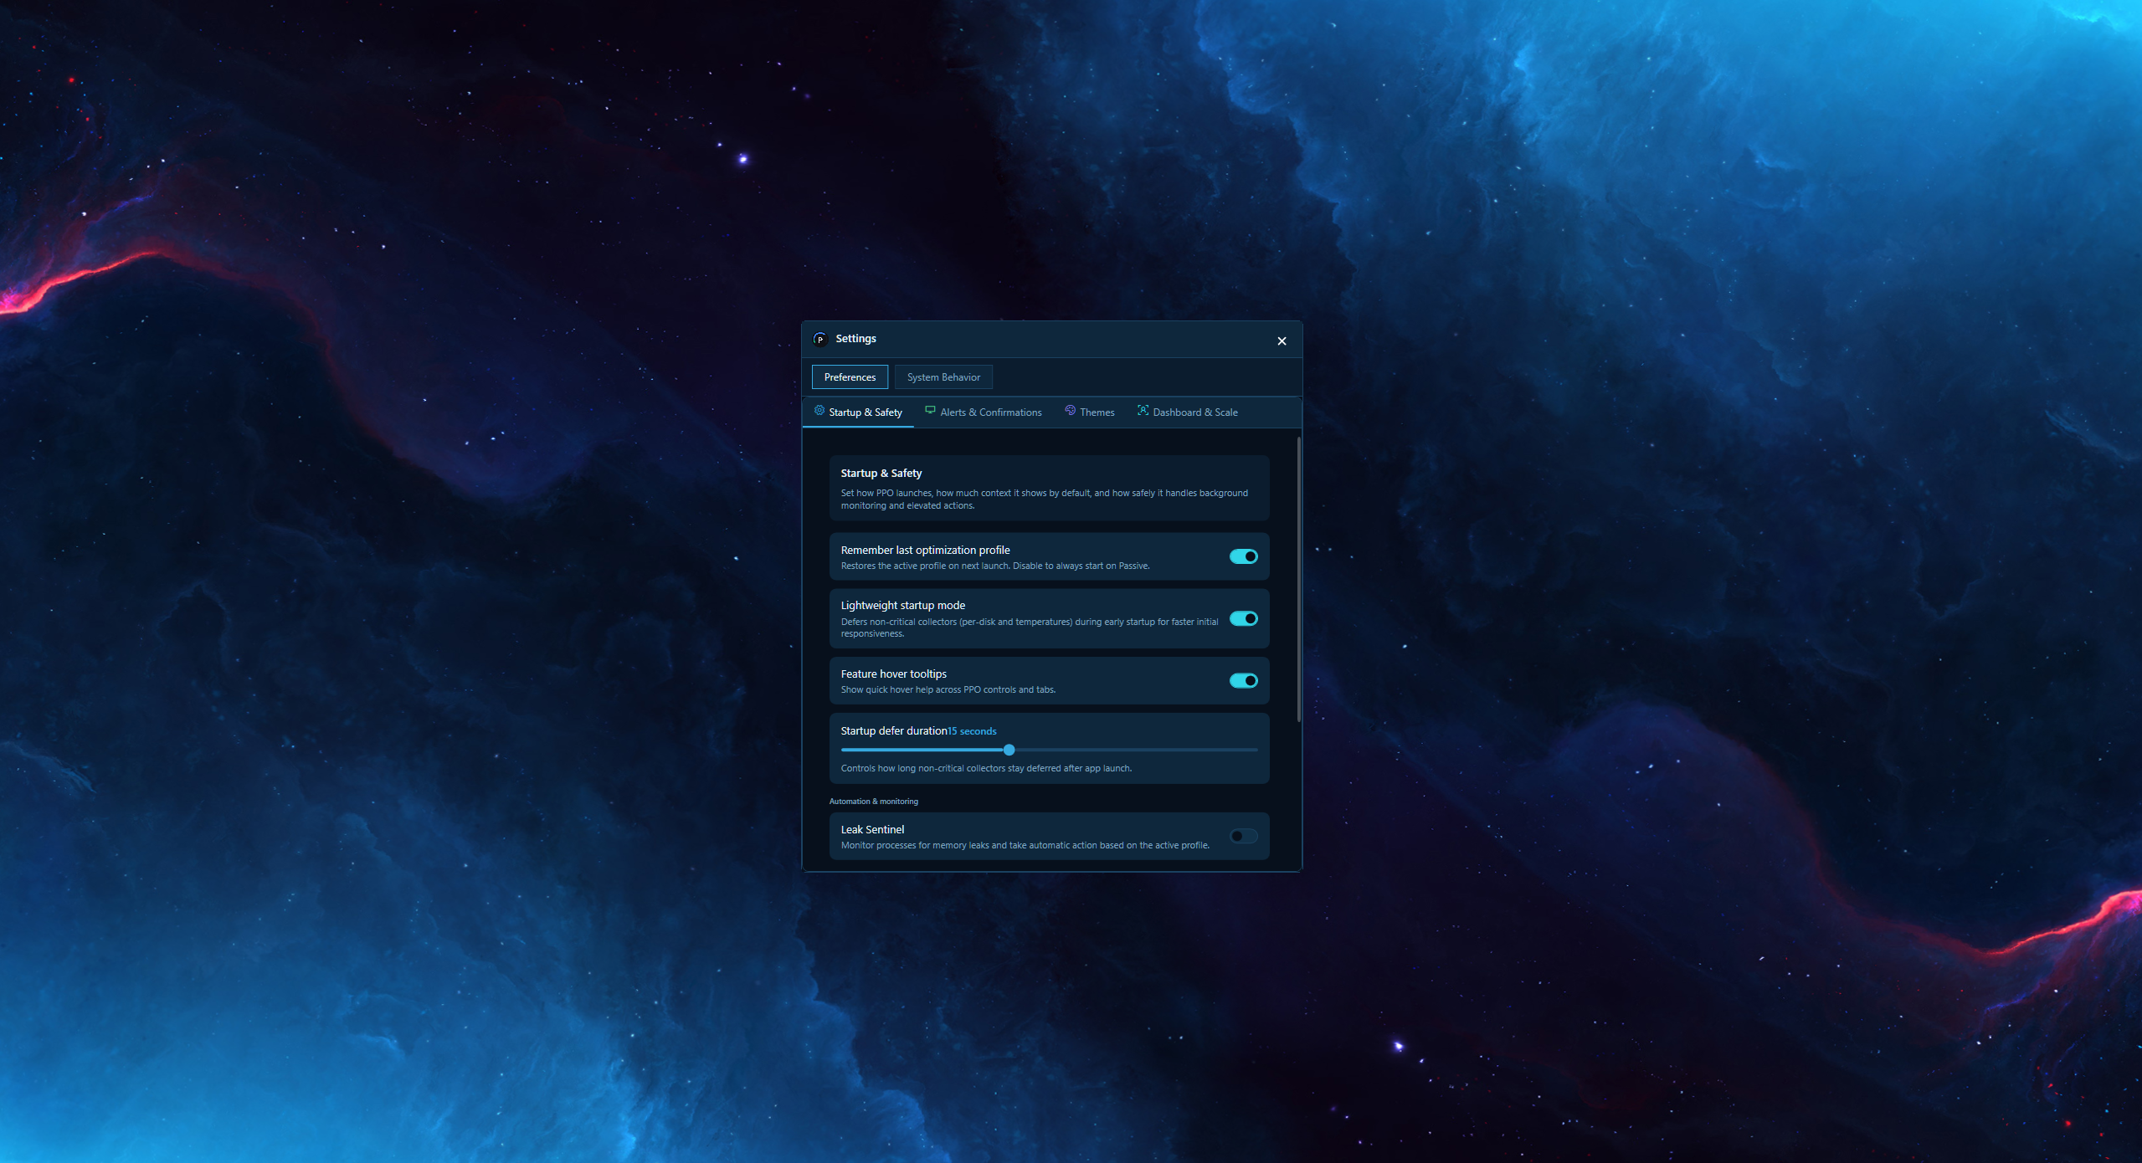Click the Dashboard & Scale frame icon
Image resolution: width=2142 pixels, height=1163 pixels.
point(1143,411)
